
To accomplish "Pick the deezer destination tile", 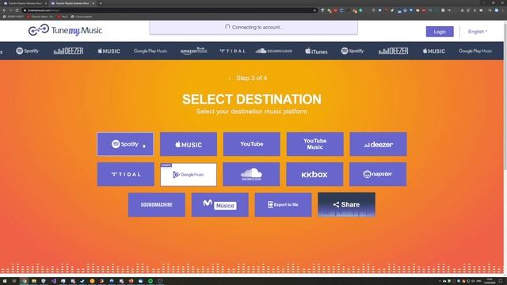I will pos(378,144).
